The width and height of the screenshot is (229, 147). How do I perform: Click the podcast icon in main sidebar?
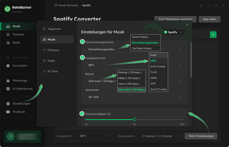[8, 35]
